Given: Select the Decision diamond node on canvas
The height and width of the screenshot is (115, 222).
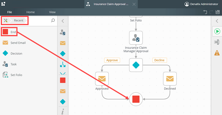Looking at the screenshot, I should (136, 65).
